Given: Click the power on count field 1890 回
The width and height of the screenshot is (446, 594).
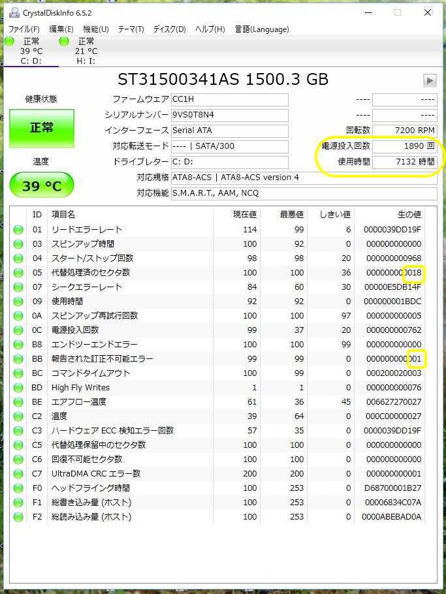Looking at the screenshot, I should [405, 147].
